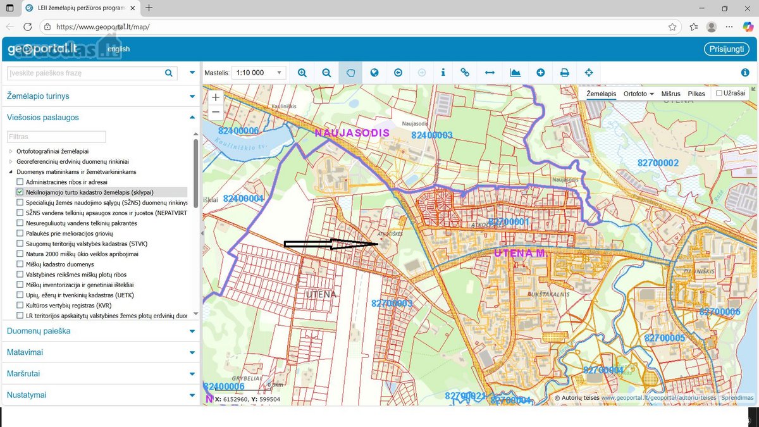The image size is (759, 427).
Task: Uncheck Nekilnojamojo turto kadastro žemėlapis layer
Action: click(x=20, y=192)
